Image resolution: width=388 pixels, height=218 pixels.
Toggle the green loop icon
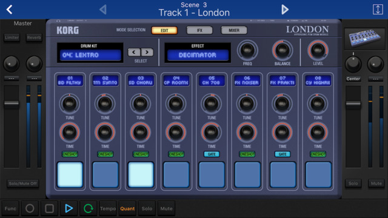pos(89,208)
